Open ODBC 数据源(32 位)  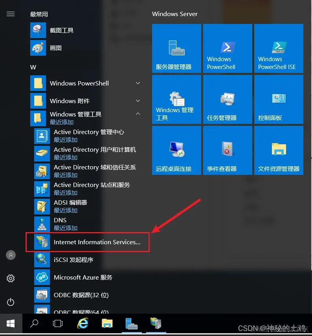pyautogui.click(x=88, y=295)
